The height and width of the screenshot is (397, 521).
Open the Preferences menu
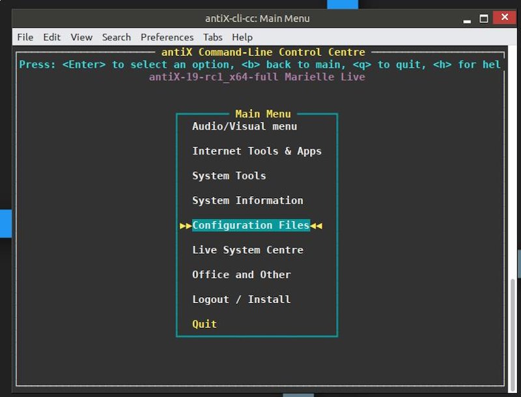point(167,37)
